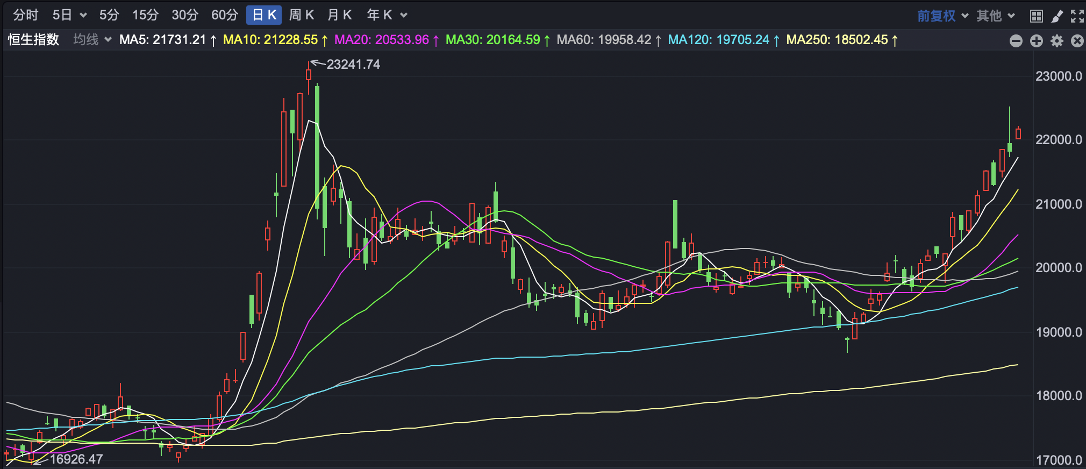Select the 月K monthly chart tab
Viewport: 1086px width, 469px height.
tap(339, 15)
